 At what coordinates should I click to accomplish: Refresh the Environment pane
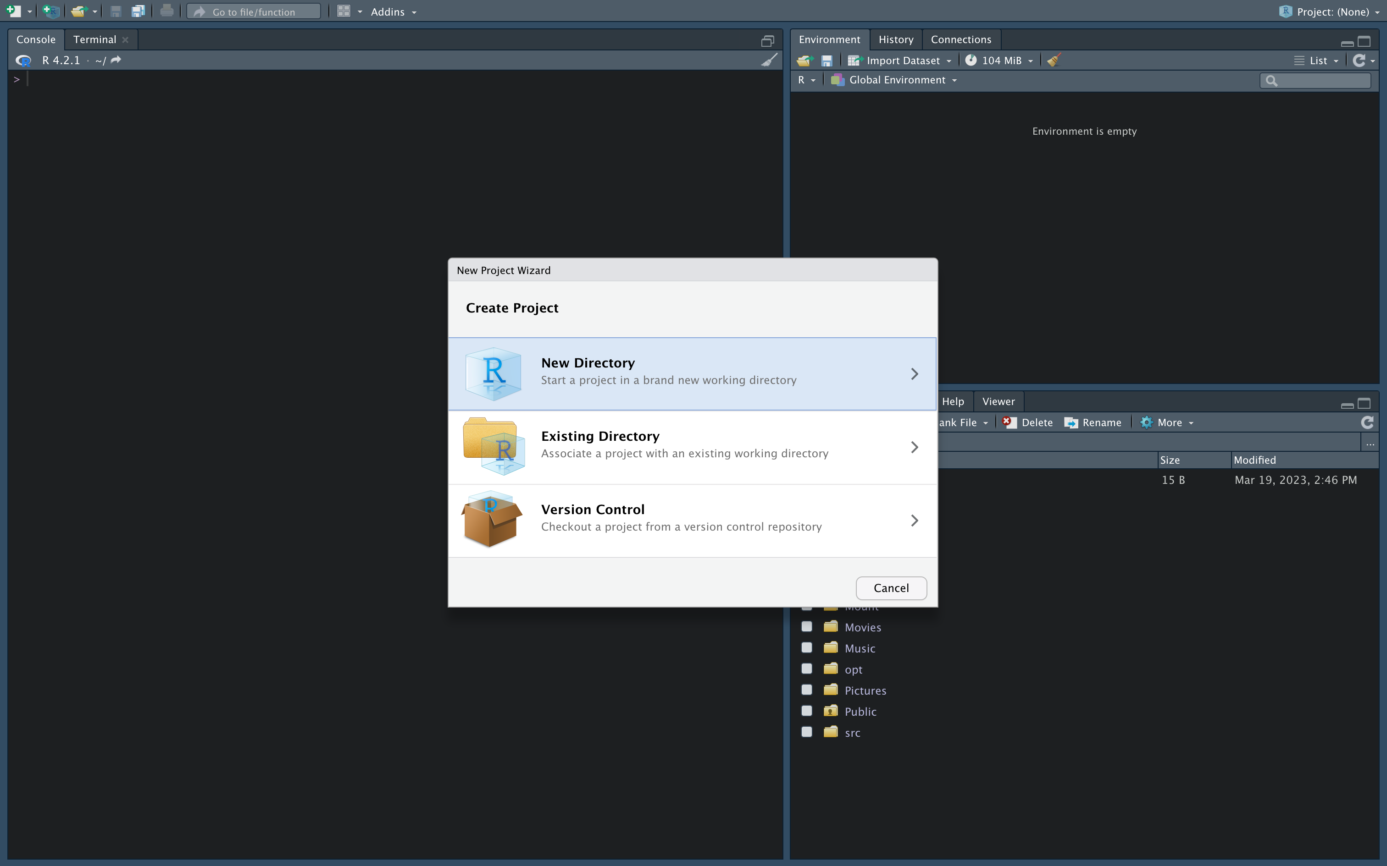click(x=1359, y=60)
